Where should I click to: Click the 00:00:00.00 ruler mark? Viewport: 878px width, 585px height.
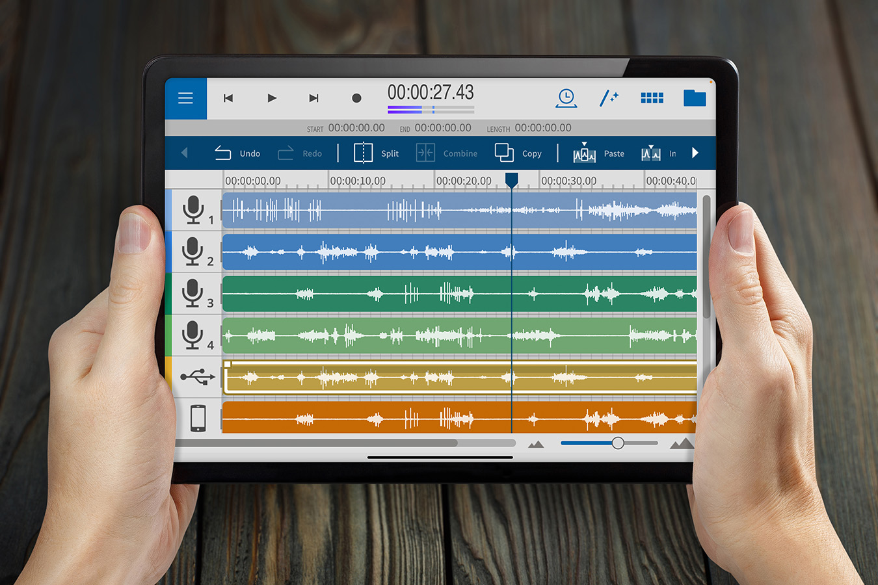pyautogui.click(x=253, y=181)
